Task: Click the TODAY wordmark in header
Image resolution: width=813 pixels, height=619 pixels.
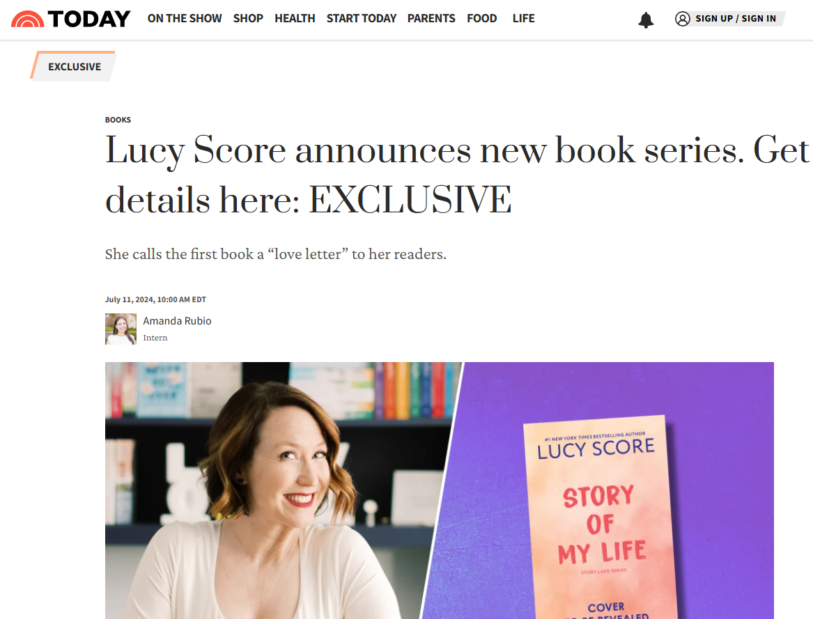Action: (x=89, y=19)
